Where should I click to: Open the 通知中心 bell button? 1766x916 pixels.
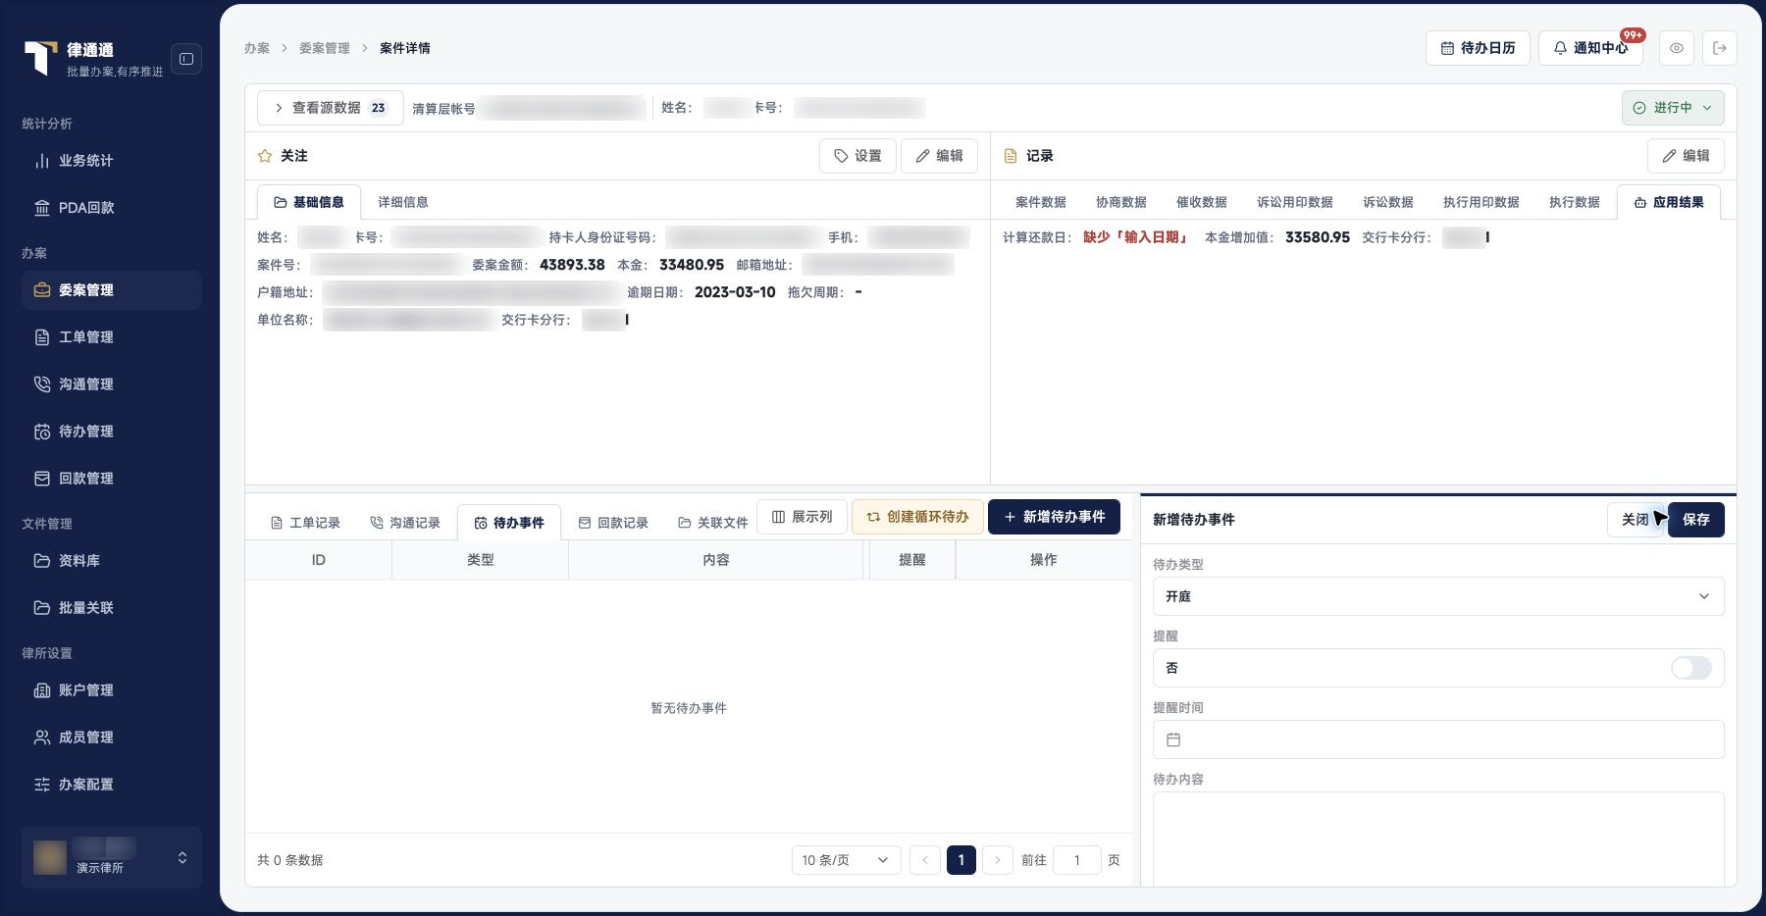pyautogui.click(x=1590, y=48)
